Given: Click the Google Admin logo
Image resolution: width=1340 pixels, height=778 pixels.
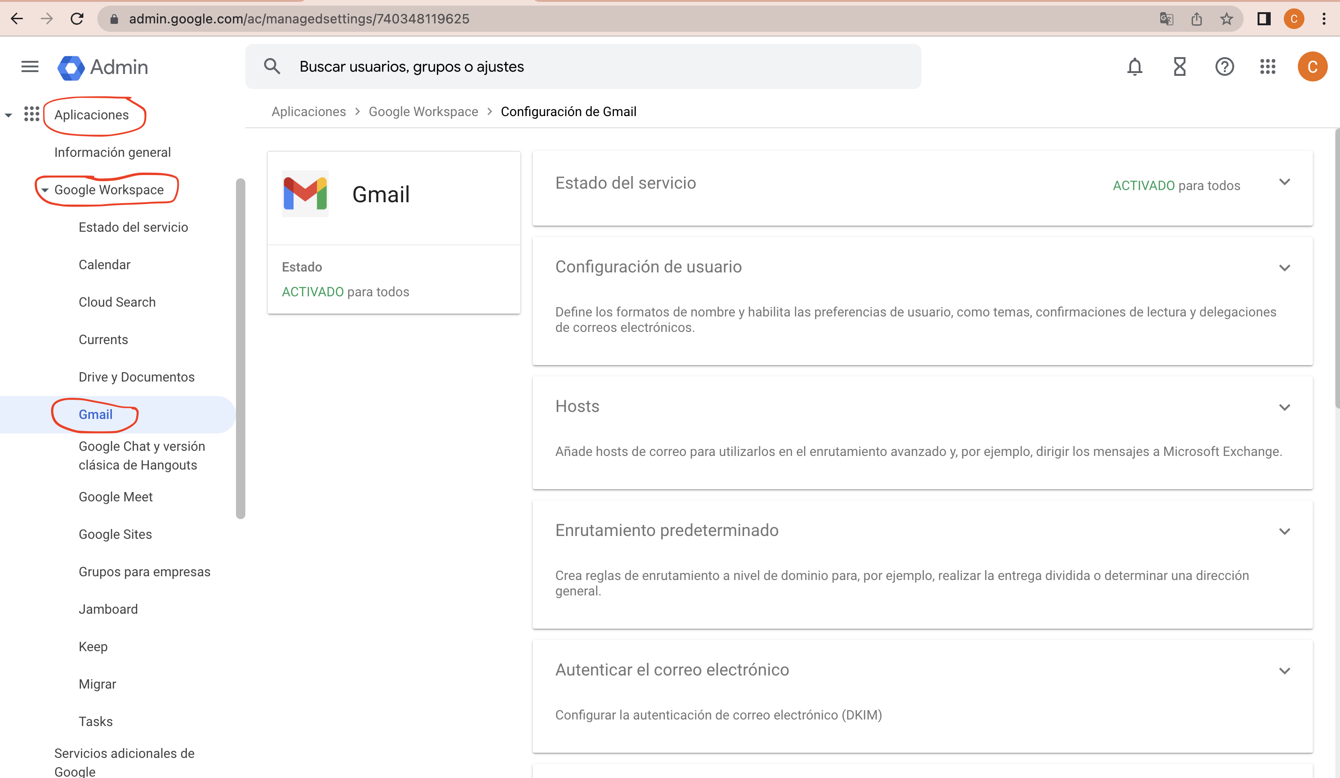Looking at the screenshot, I should 103,67.
